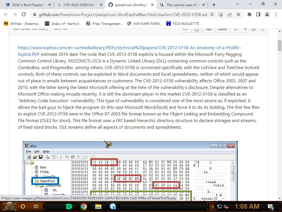
Task: Edit the file with the pencil icon
Action: 236,30
